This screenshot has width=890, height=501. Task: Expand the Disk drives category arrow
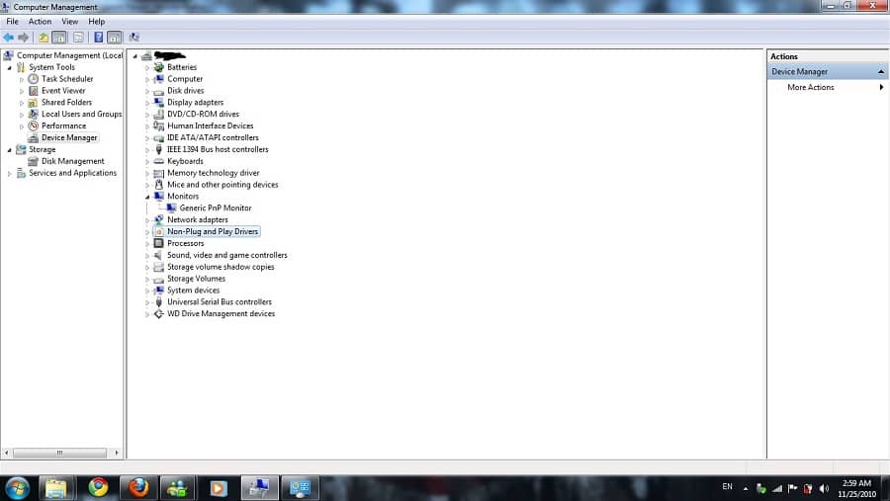[x=147, y=91]
